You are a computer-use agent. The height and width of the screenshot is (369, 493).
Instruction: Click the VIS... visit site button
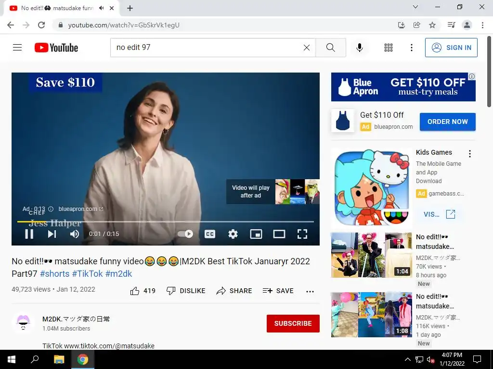439,214
